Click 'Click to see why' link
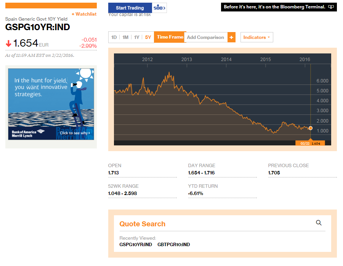The width and height of the screenshot is (343, 266). coord(75,133)
